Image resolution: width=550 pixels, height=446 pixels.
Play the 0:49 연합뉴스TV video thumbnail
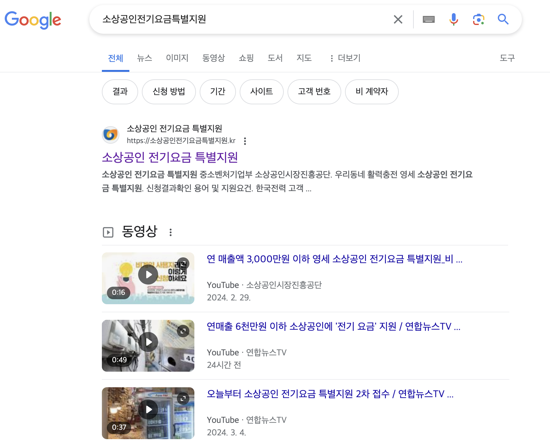click(x=148, y=345)
